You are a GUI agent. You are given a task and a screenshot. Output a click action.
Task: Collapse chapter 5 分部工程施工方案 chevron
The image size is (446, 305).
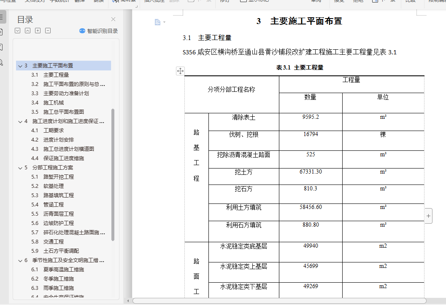pos(20,168)
